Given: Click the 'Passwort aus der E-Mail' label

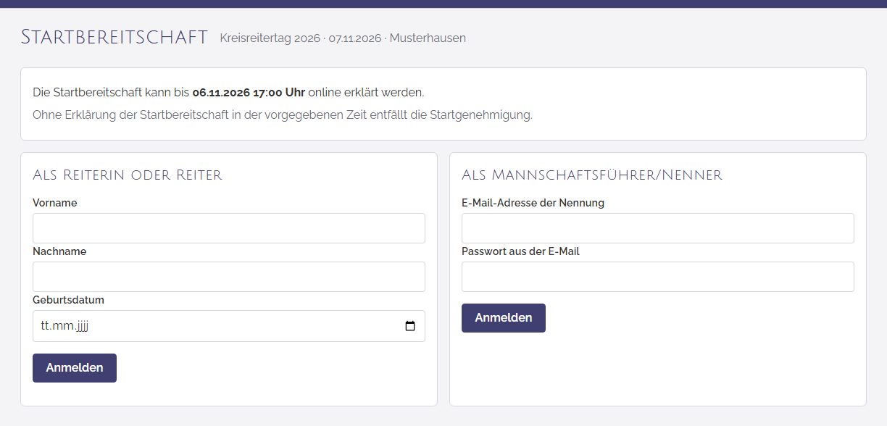Looking at the screenshot, I should click(520, 251).
